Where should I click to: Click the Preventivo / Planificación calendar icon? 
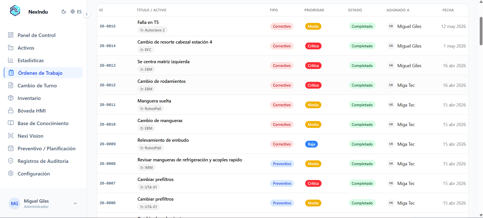[11, 148]
